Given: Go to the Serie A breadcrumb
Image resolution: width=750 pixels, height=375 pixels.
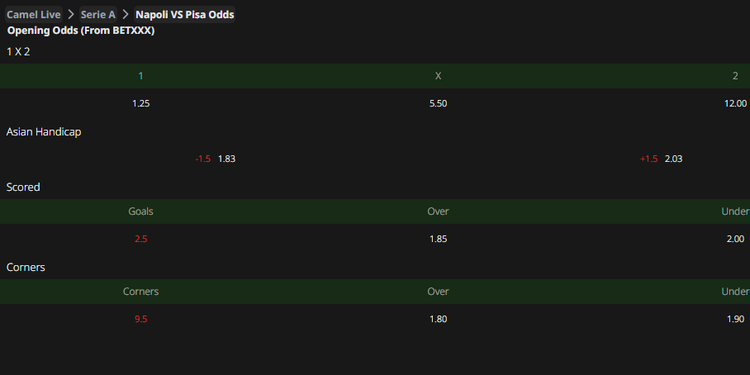Looking at the screenshot, I should click(x=98, y=14).
